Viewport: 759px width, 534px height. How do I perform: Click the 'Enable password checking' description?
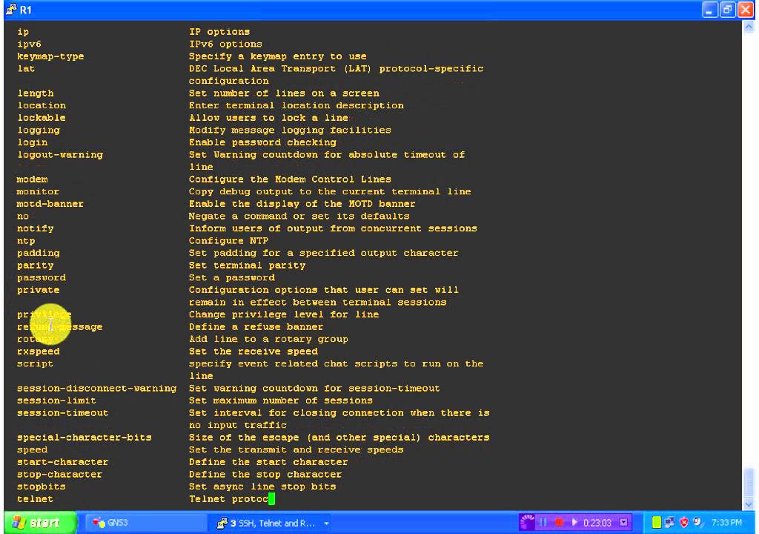coord(262,142)
